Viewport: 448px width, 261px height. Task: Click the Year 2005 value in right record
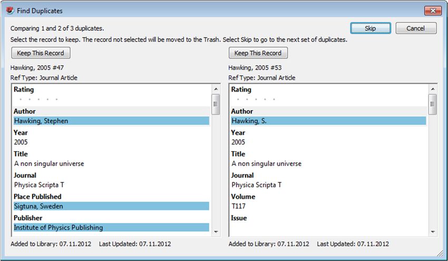click(238, 142)
